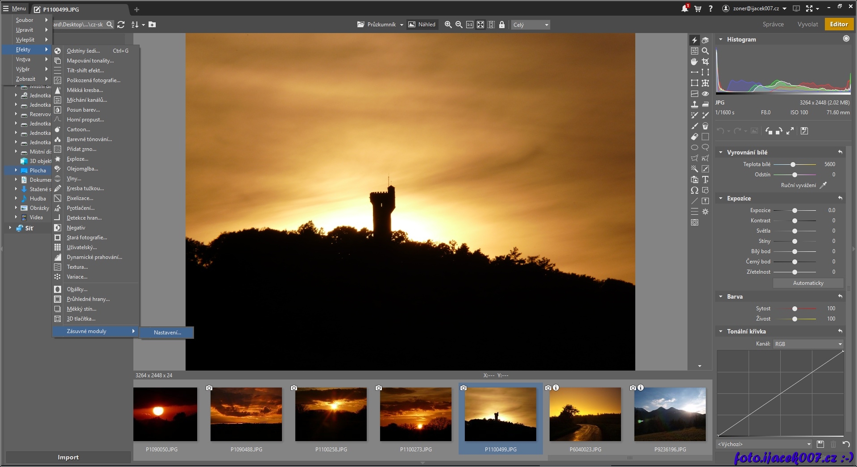Choose Negativ from the Efekty menu
This screenshot has width=857, height=467.
pos(76,228)
